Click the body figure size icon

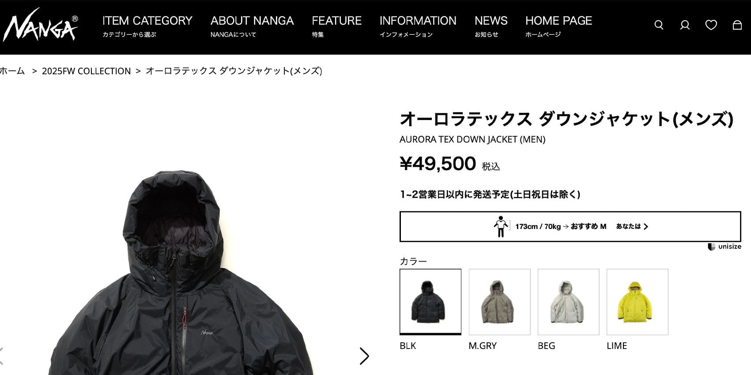501,226
